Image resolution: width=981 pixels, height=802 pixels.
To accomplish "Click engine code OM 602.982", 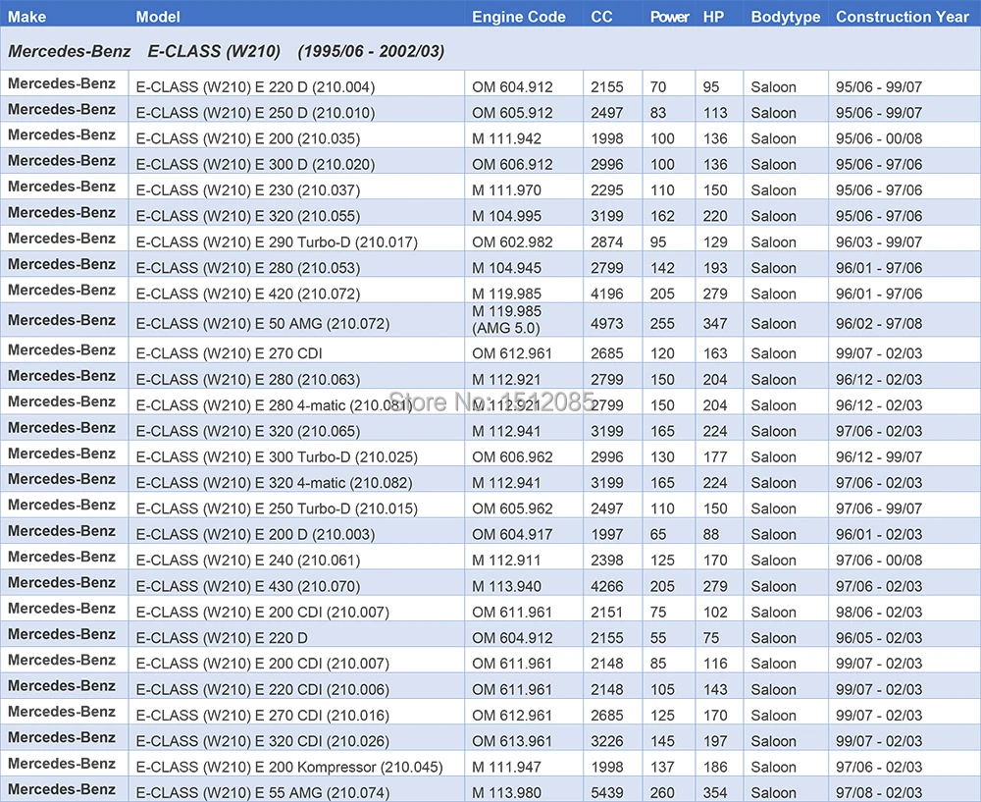I will point(512,241).
